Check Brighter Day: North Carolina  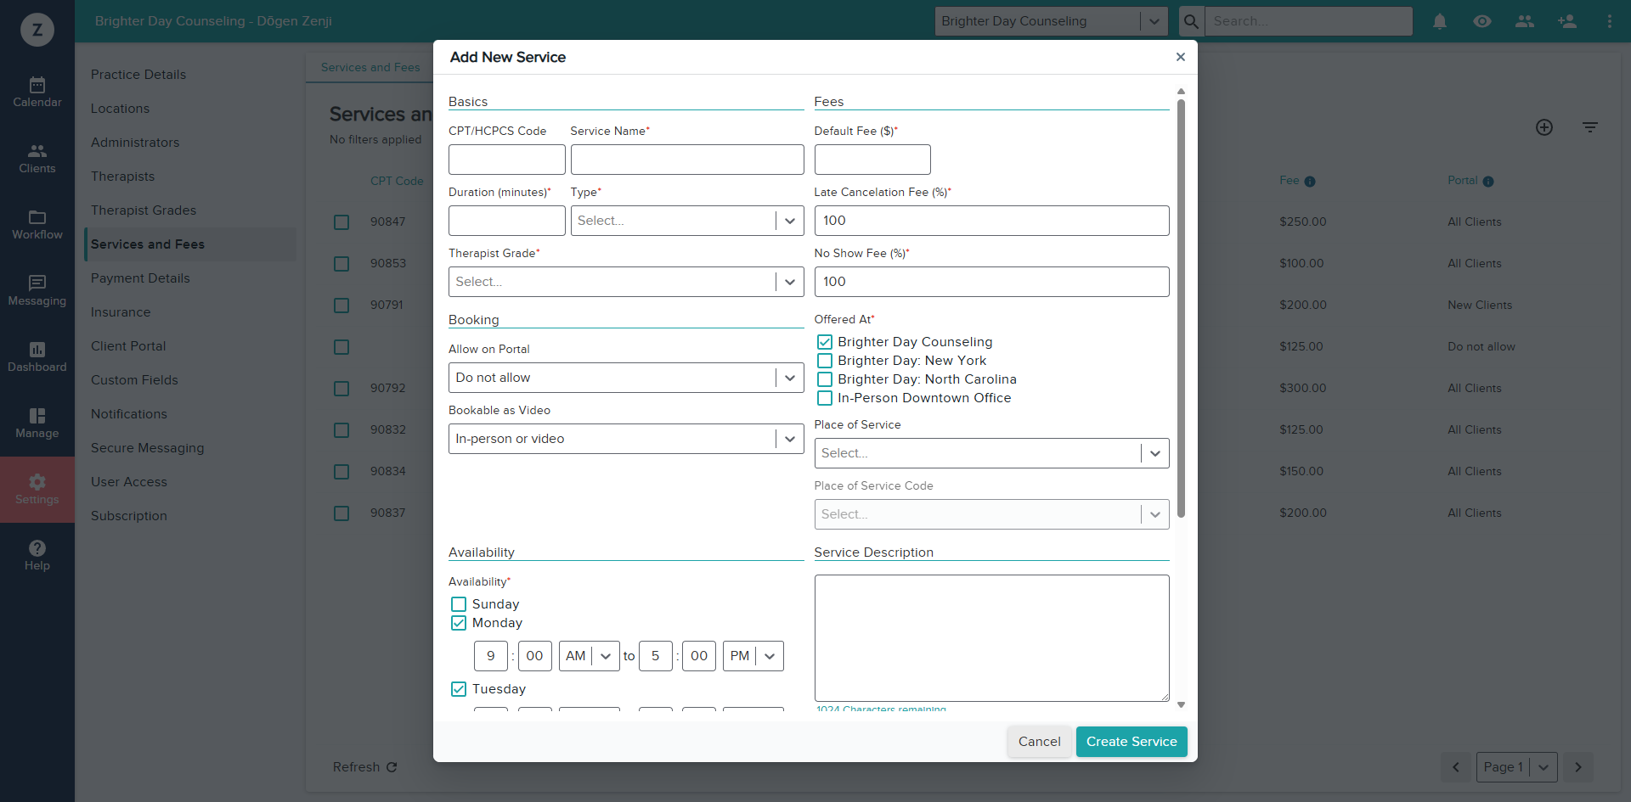coord(825,379)
